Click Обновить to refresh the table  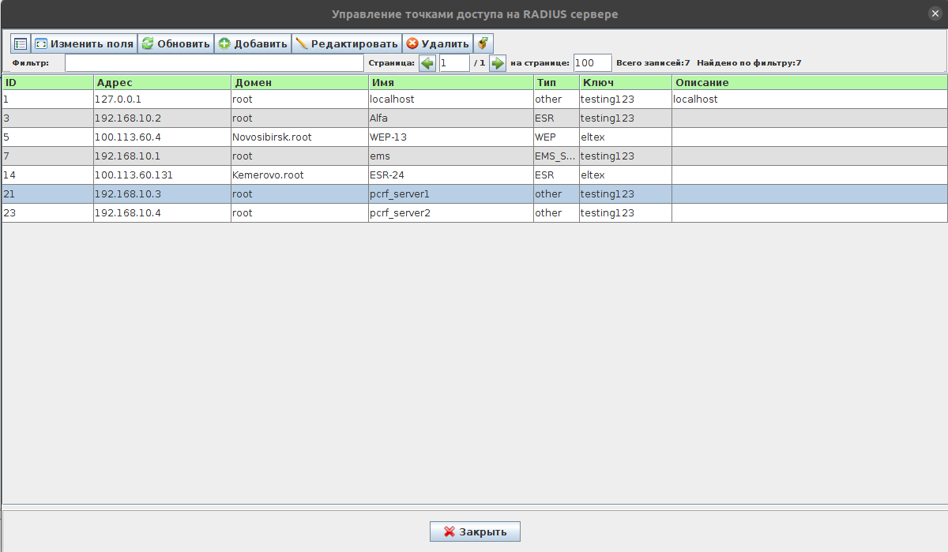[x=176, y=43]
